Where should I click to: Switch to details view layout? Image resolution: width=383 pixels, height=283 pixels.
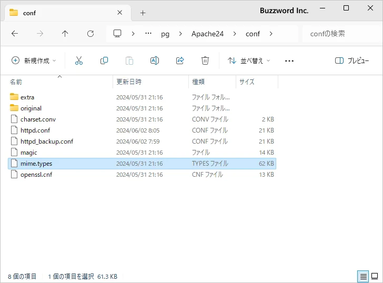tap(363, 276)
